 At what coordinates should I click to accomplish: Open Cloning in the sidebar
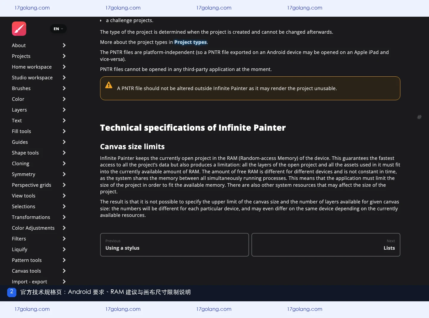21,163
